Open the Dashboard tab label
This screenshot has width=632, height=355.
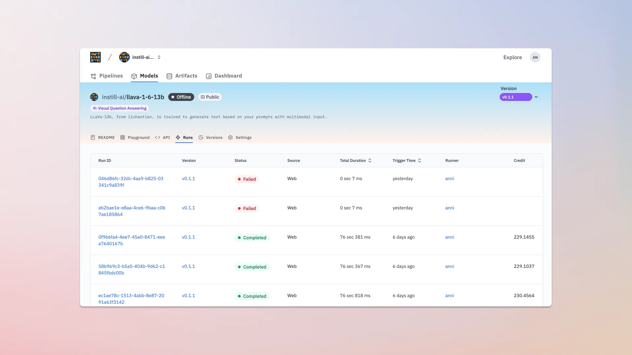[x=228, y=76]
